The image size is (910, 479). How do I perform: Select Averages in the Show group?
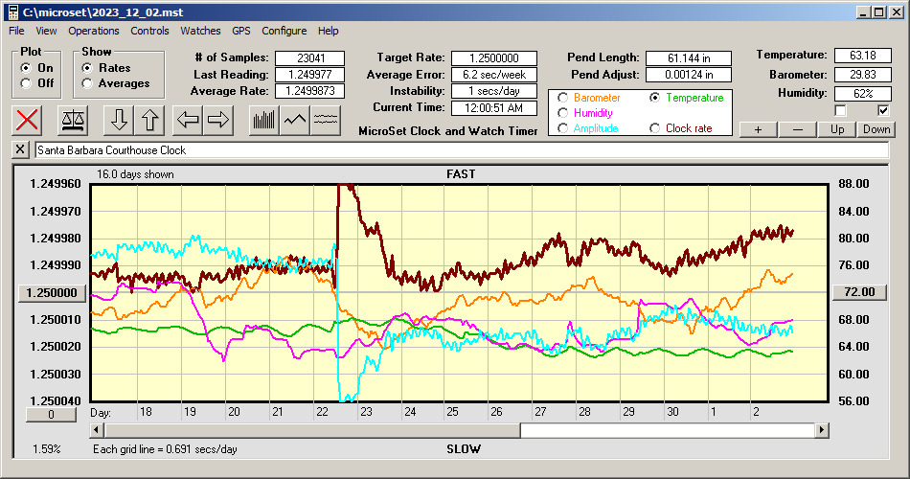(x=88, y=83)
